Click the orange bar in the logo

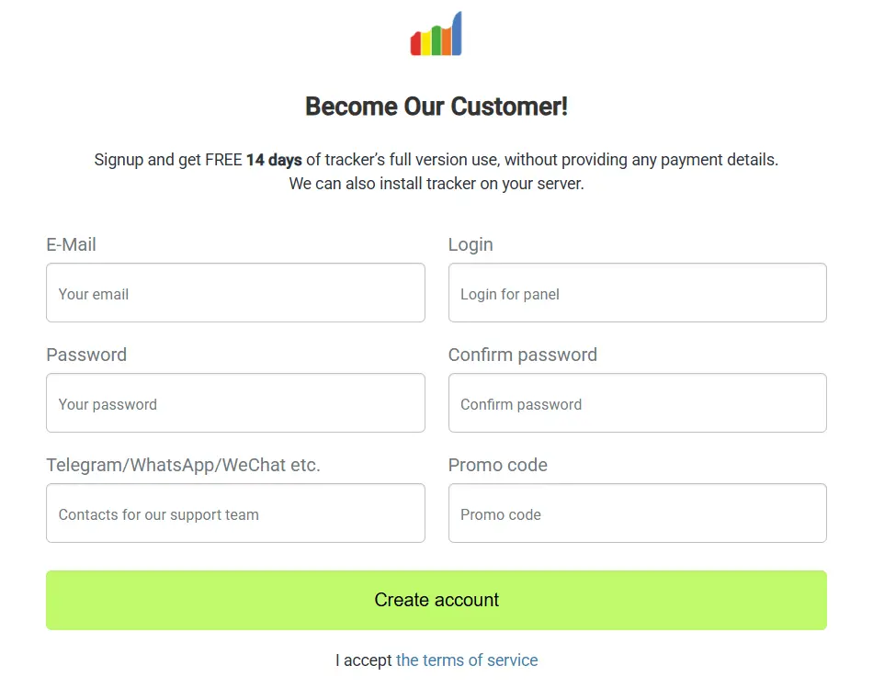click(x=446, y=41)
